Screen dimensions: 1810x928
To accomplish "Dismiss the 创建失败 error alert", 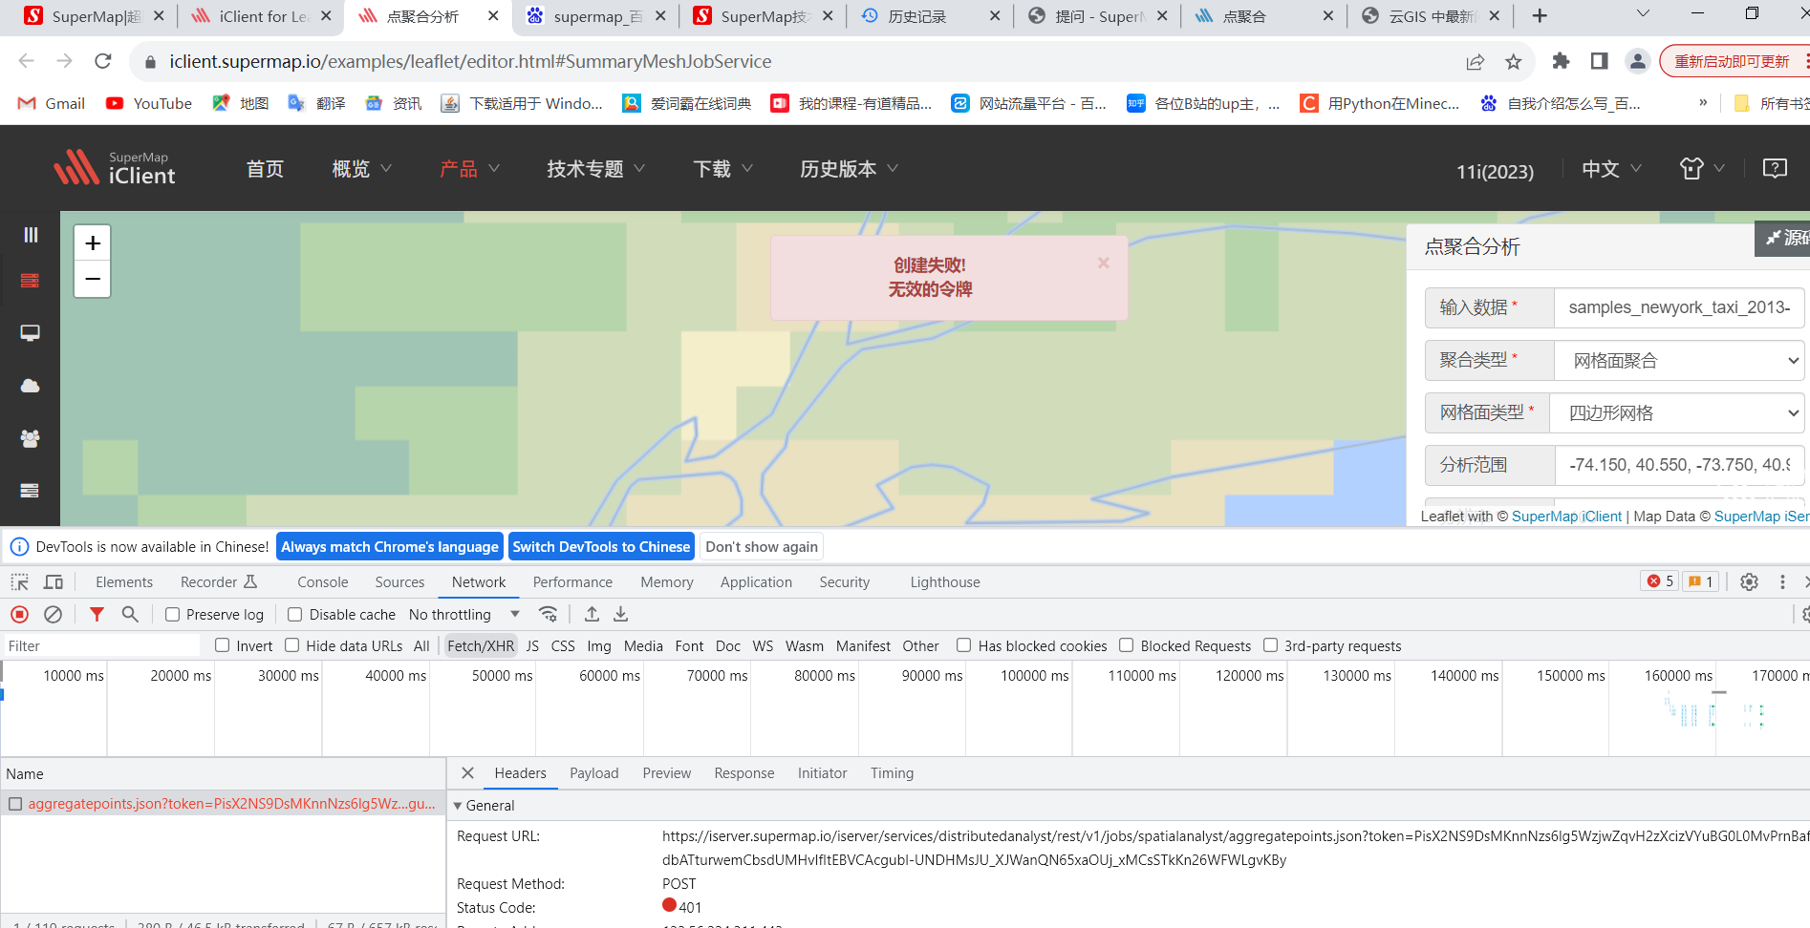I will pos(1103,263).
